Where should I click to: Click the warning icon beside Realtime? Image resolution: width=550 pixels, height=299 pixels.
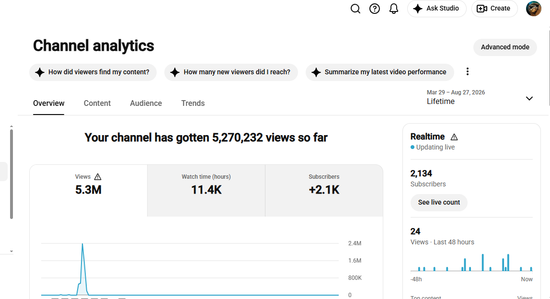coord(454,137)
